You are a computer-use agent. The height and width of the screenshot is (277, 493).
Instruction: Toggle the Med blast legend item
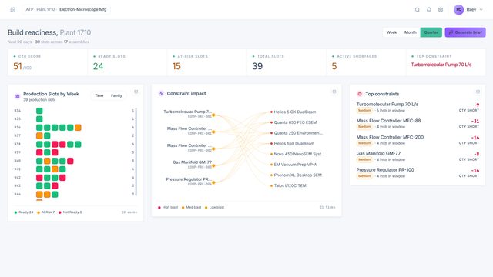(x=192, y=207)
